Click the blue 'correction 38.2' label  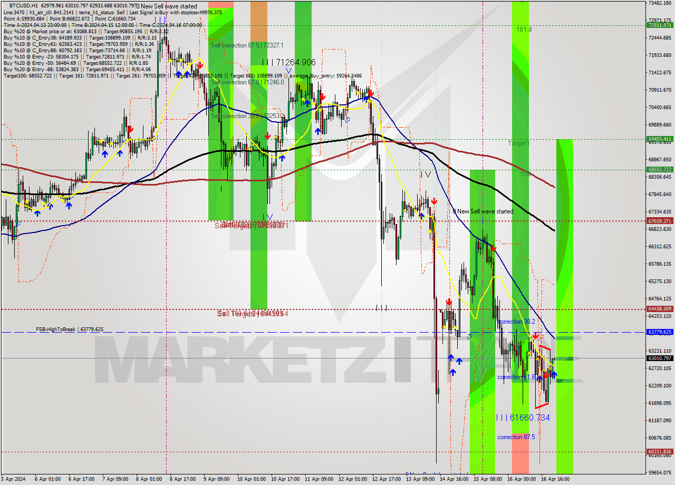[x=516, y=322]
